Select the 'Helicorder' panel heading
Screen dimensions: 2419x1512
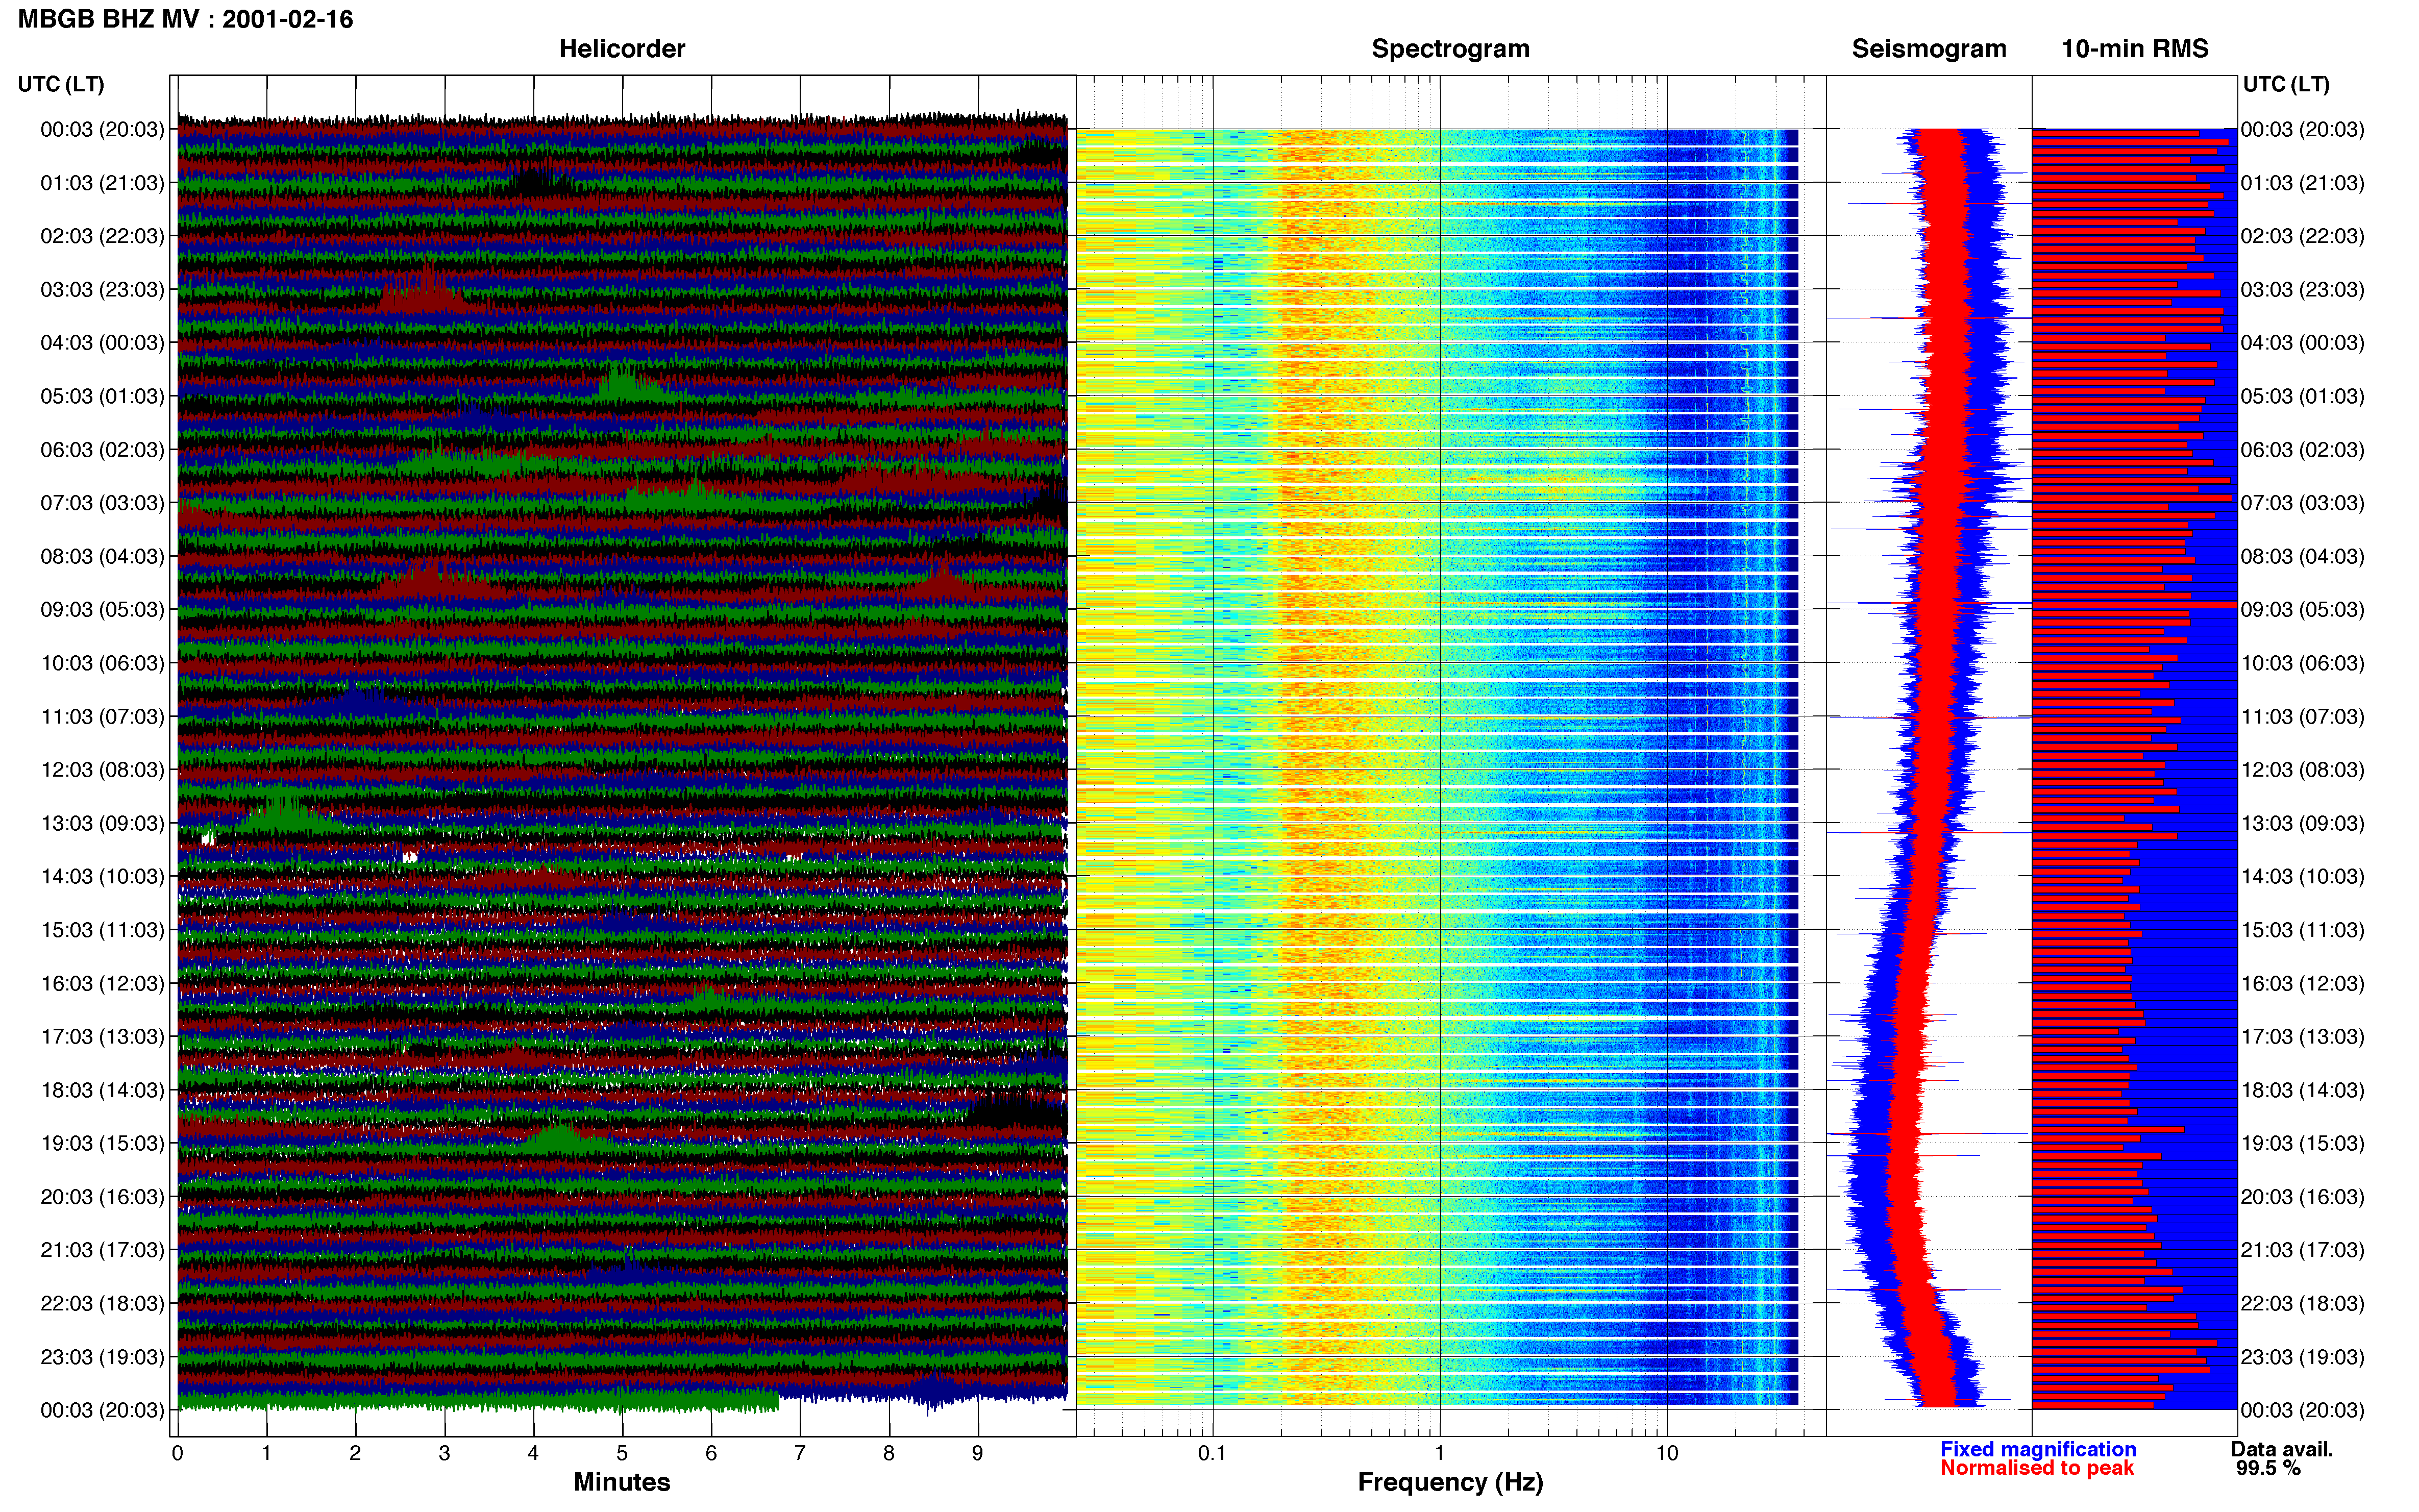(622, 49)
